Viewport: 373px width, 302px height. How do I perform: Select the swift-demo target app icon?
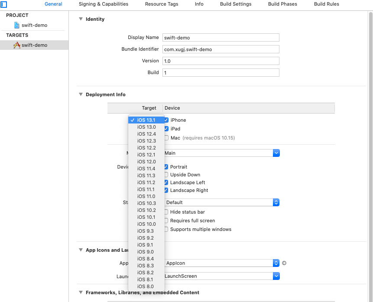(x=16, y=45)
